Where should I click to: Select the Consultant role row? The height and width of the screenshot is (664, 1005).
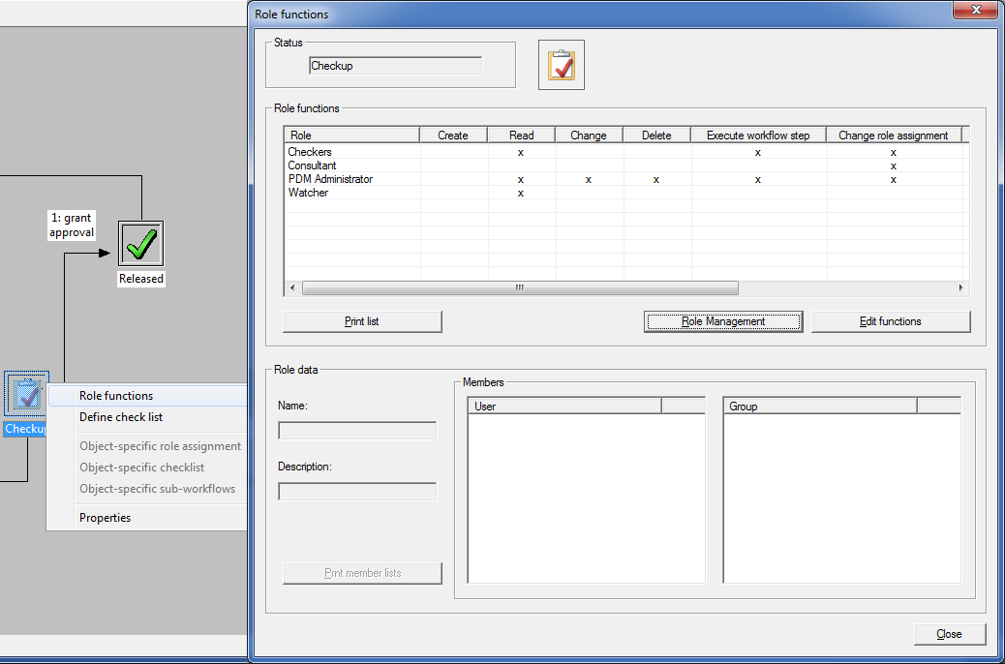tap(312, 166)
